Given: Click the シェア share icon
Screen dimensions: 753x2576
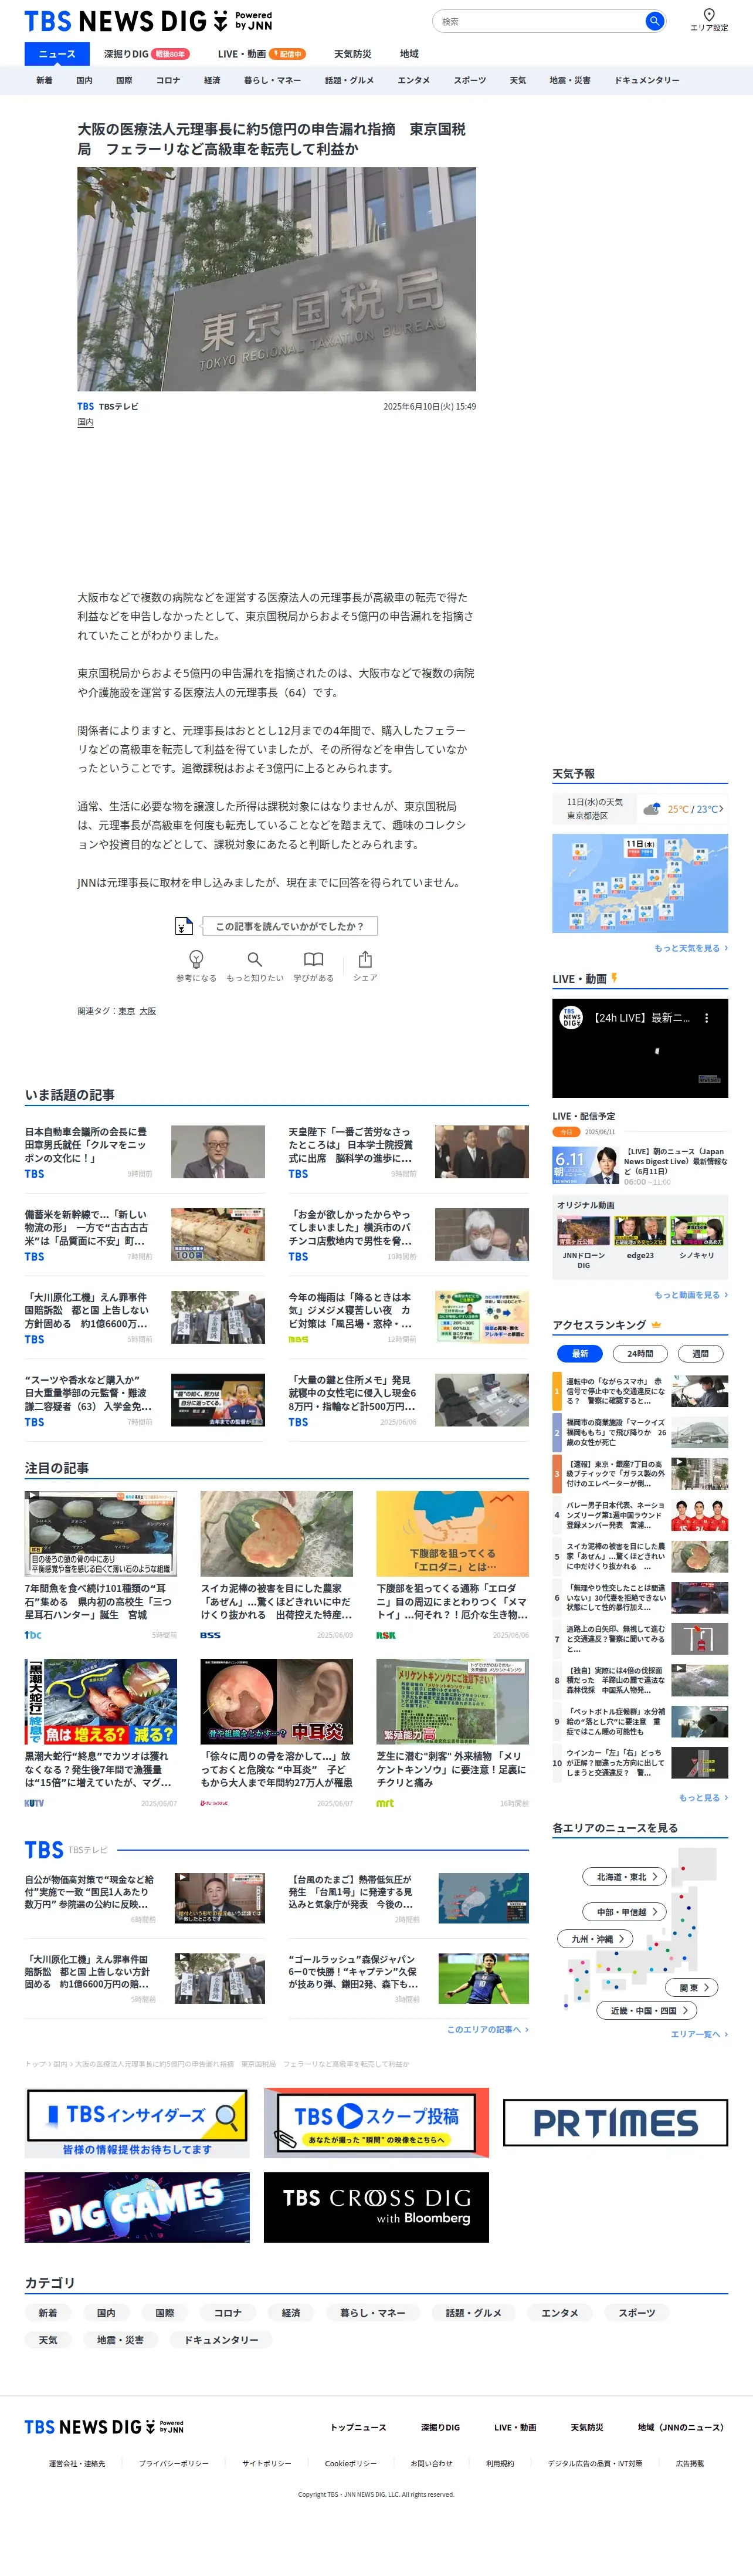Looking at the screenshot, I should 365,959.
